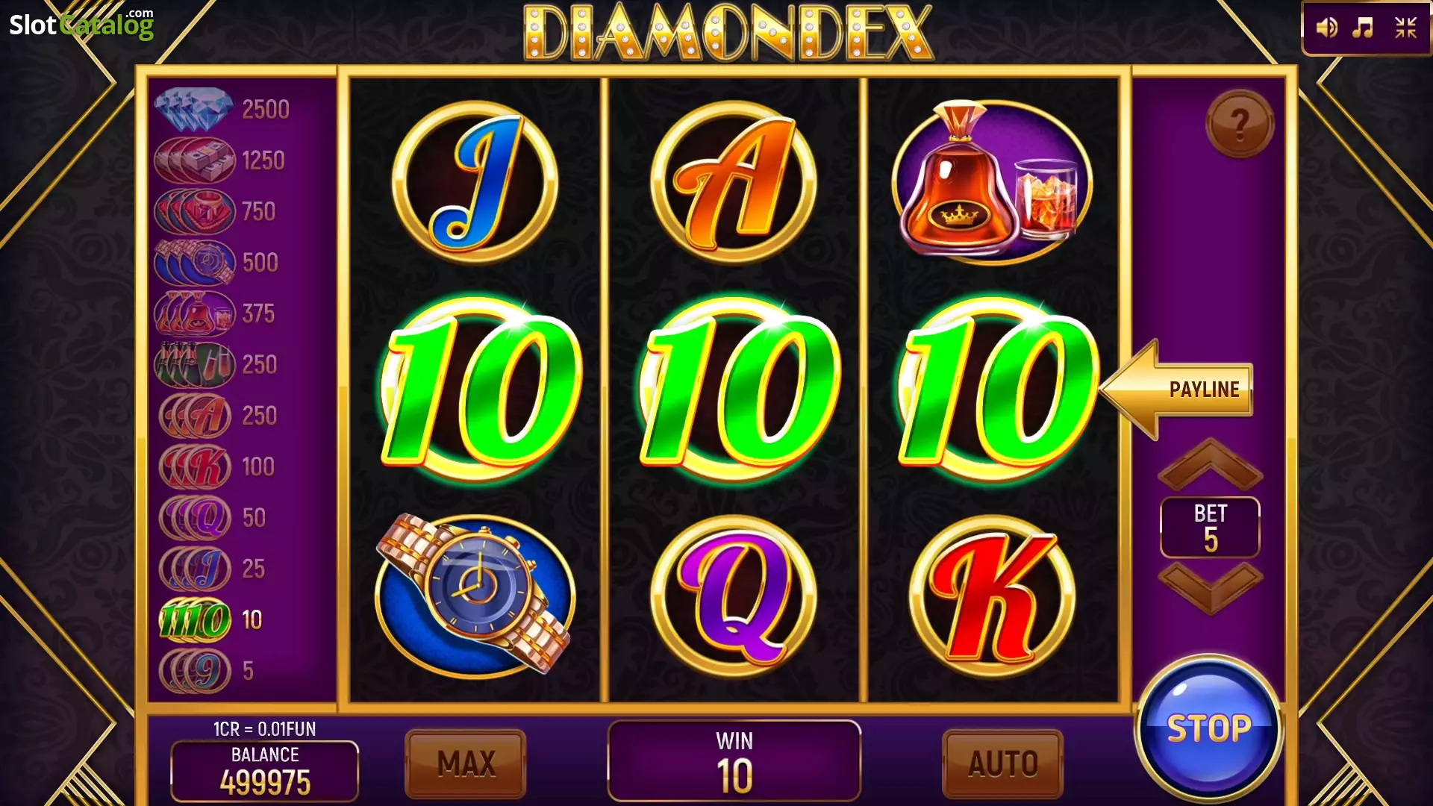The height and width of the screenshot is (806, 1433).
Task: Click the red K symbol on the reels
Action: (x=992, y=596)
